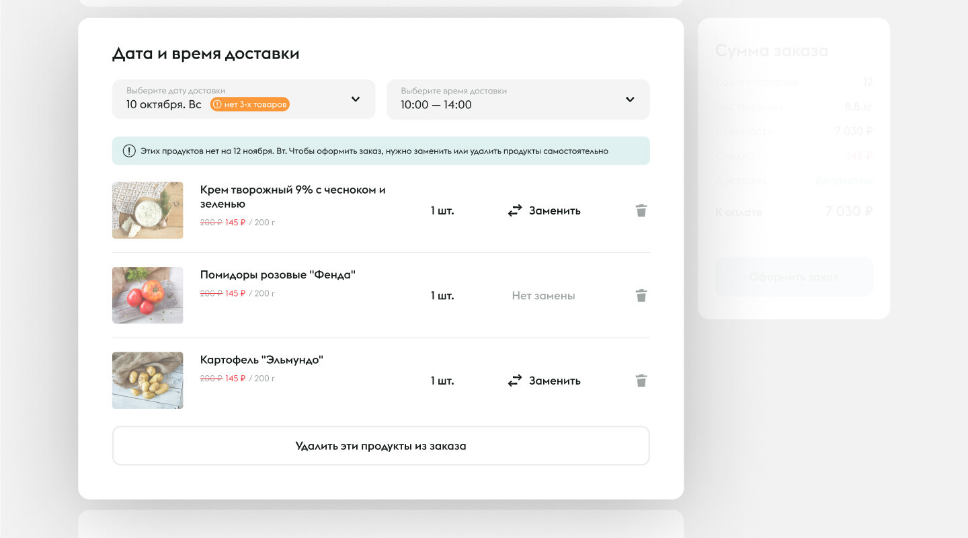Click the info icon in the teal notice

point(129,151)
